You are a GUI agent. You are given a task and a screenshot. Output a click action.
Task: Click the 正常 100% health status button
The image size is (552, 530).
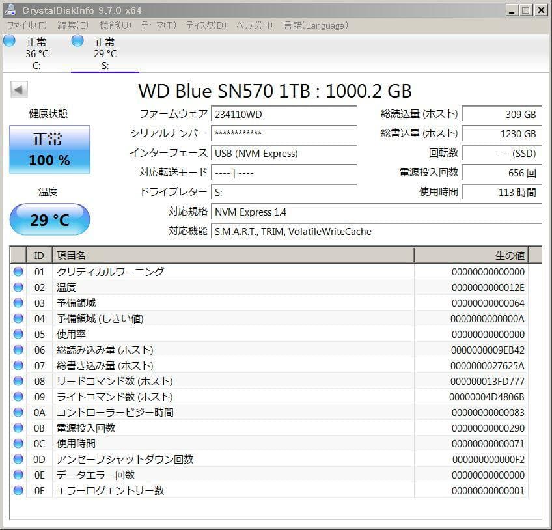click(49, 150)
